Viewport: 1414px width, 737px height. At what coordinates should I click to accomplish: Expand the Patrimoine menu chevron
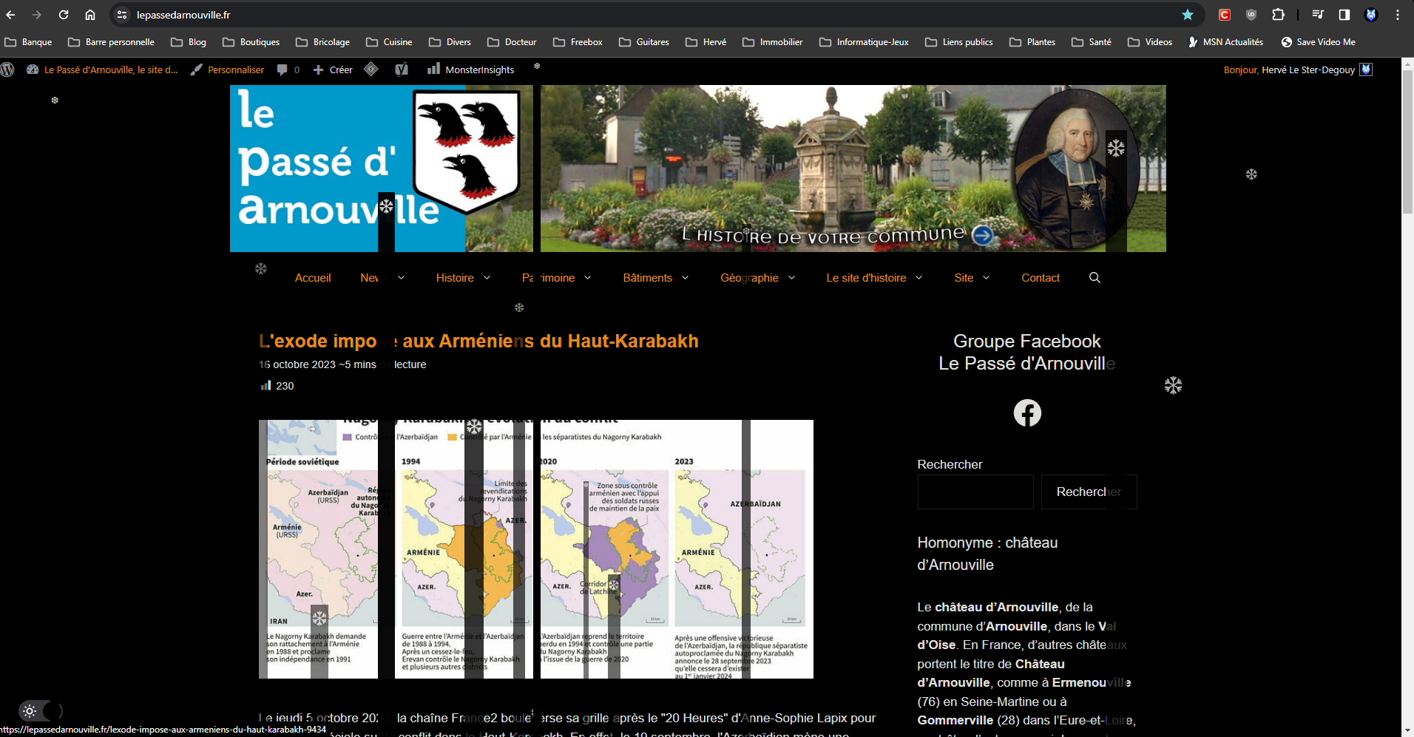[587, 278]
